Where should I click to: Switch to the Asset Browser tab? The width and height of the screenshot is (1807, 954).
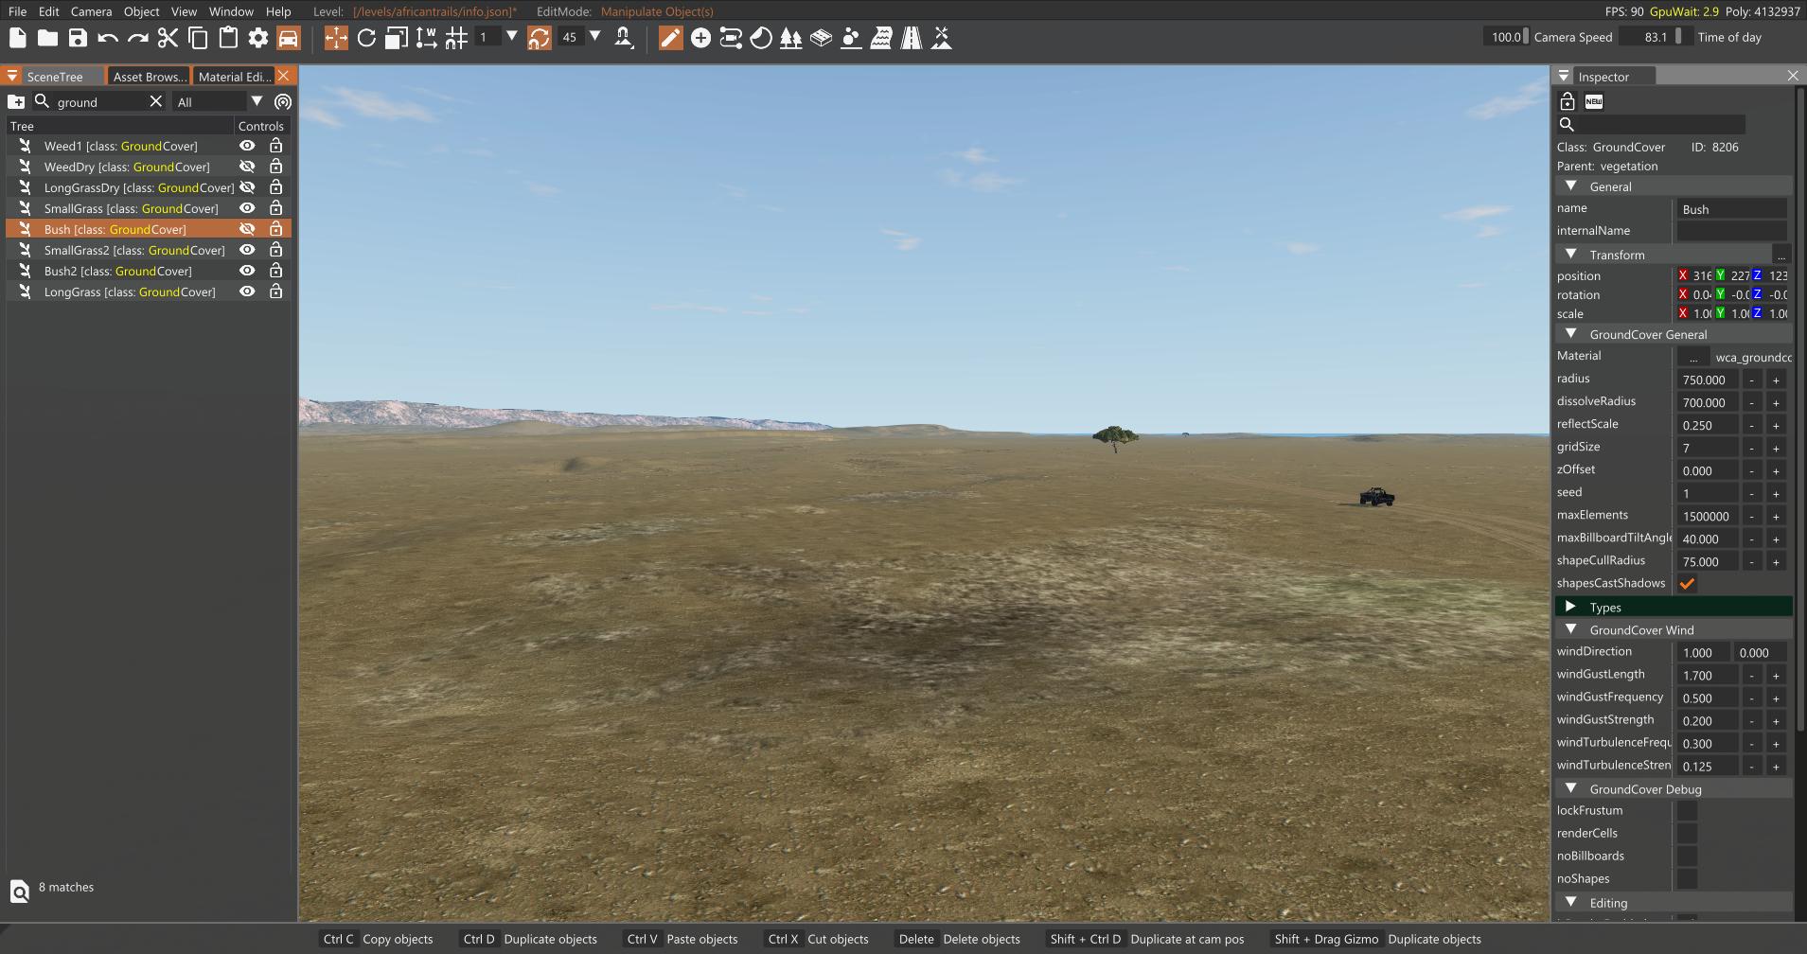pos(149,77)
